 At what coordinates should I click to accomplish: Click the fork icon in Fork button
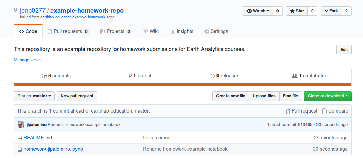coord(326,11)
